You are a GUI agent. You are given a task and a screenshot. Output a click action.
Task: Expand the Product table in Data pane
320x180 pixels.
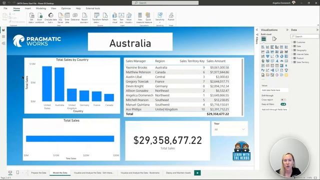point(292,58)
